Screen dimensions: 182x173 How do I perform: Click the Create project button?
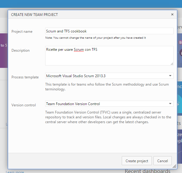point(137,161)
